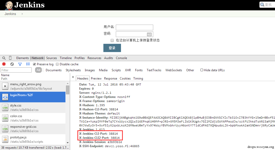Screen dimensions: 275x150
Task: Click the menu_right_arrow.png thumbnail icon
Action: tap(5, 86)
